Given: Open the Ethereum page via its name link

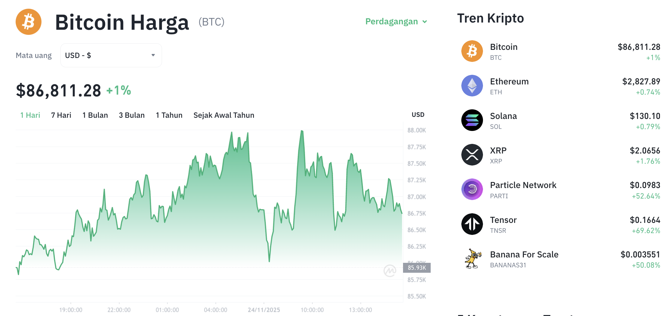Looking at the screenshot, I should [x=509, y=81].
